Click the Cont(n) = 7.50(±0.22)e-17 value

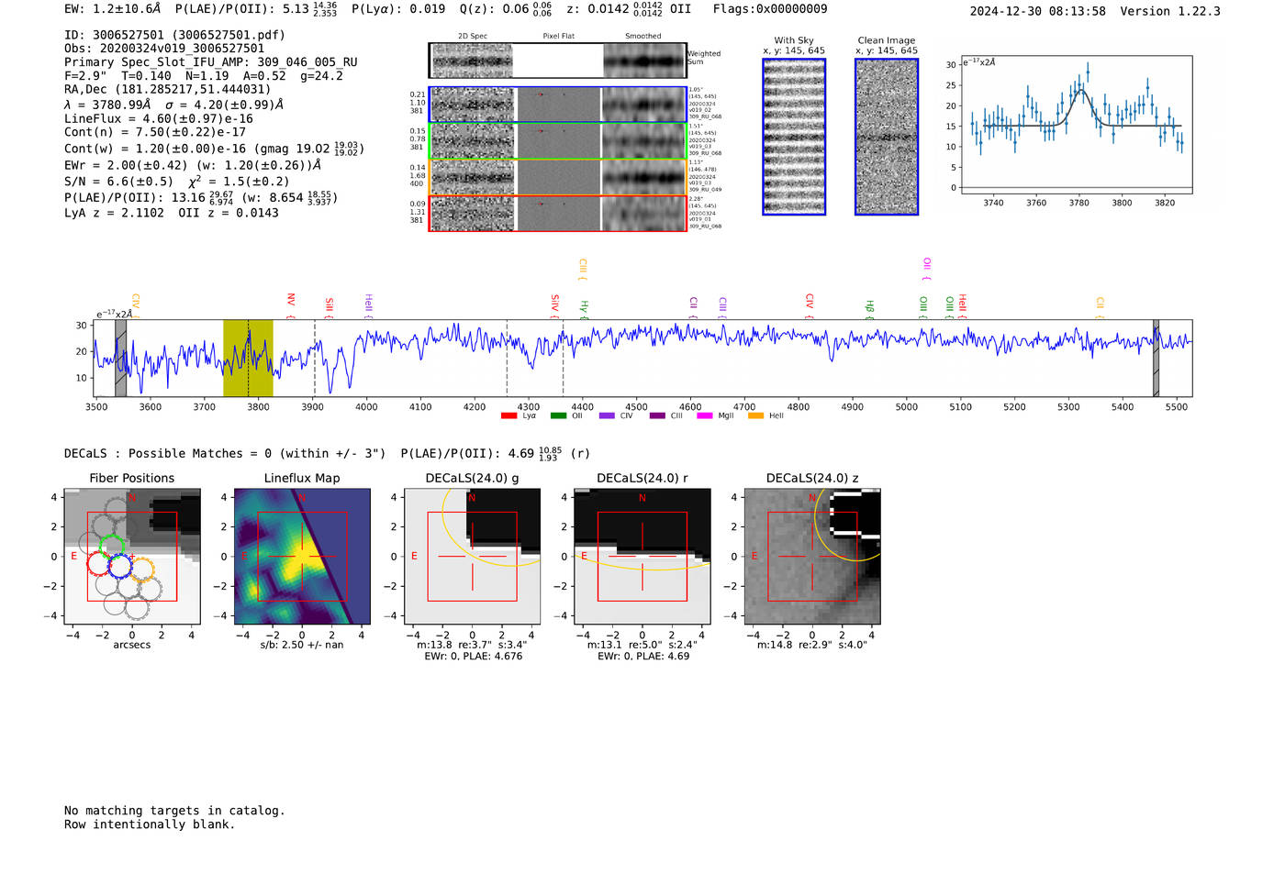point(155,132)
